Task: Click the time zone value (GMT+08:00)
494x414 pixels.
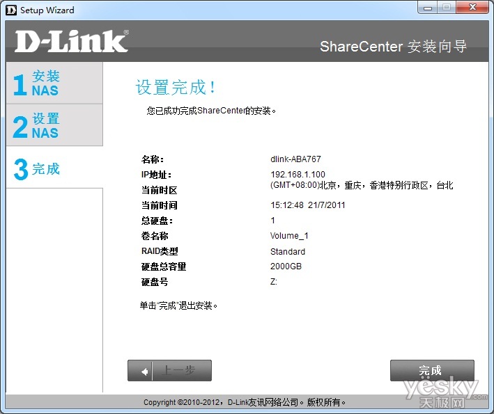Action: click(x=362, y=185)
